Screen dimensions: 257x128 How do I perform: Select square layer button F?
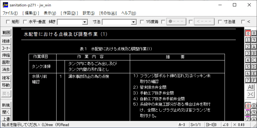click(x=254, y=80)
